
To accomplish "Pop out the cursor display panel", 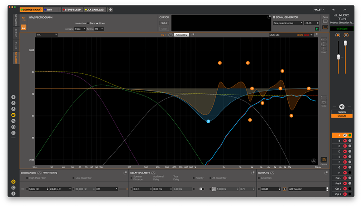I will [x=269, y=17].
